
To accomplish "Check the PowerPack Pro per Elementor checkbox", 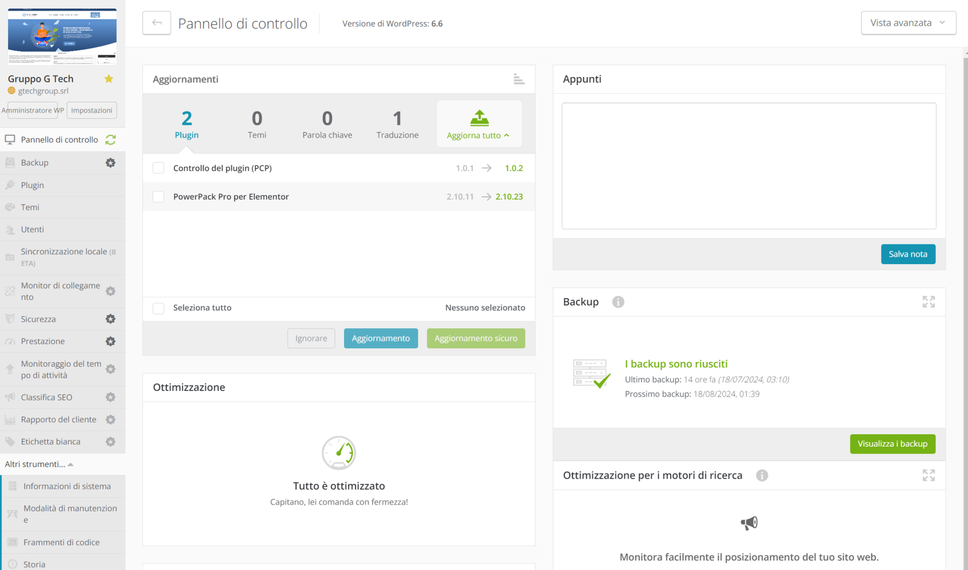I will pos(158,197).
